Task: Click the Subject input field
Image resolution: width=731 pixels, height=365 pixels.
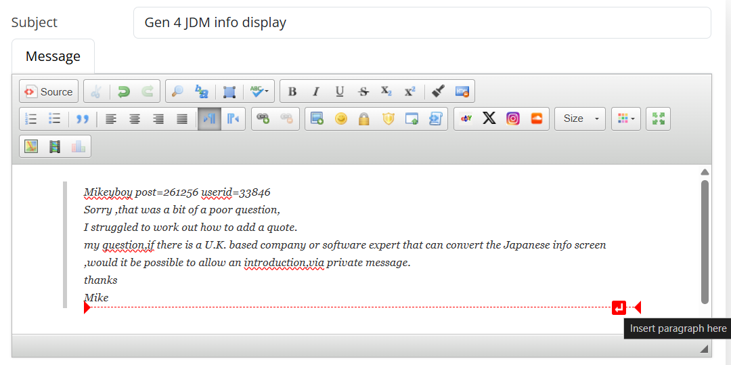Action: click(x=422, y=23)
